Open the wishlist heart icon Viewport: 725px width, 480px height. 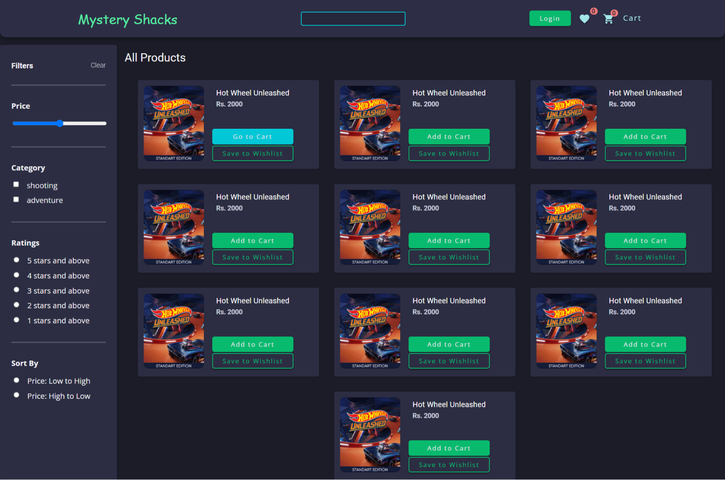tap(584, 19)
